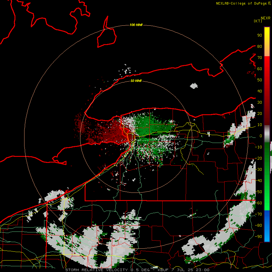Image resolution: width=272 pixels, height=272 pixels.
Task: Click the 70 value on the velocity scale
Action: tap(260, 58)
